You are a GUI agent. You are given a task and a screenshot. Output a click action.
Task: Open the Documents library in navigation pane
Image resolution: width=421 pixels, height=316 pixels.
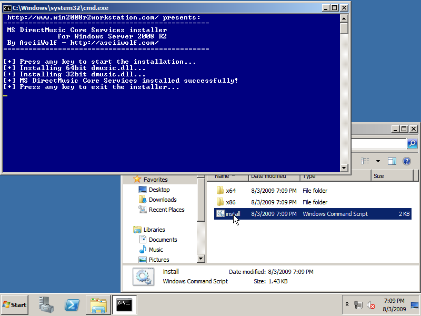coord(163,240)
